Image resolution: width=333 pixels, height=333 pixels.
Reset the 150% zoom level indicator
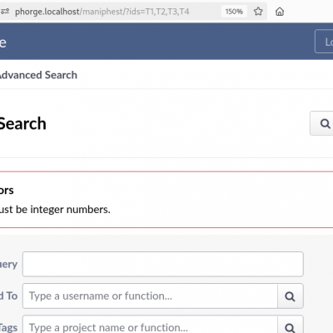[234, 12]
